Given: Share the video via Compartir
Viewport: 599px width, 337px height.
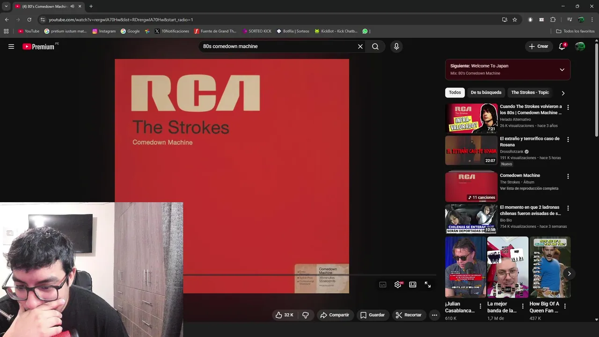Looking at the screenshot, I should (x=335, y=315).
